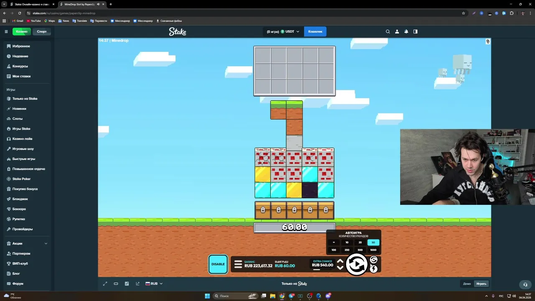Open Live Casino (Казино лайв) menu item

coord(27,139)
